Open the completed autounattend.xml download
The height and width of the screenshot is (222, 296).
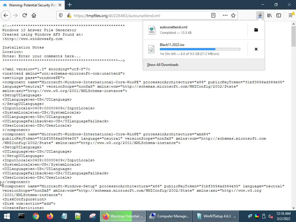[195, 30]
